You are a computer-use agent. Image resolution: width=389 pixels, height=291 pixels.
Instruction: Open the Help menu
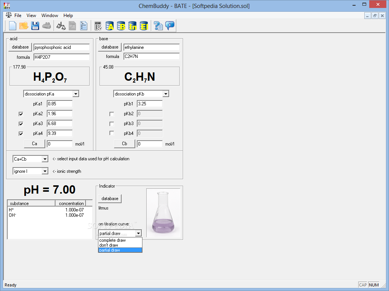(x=68, y=15)
